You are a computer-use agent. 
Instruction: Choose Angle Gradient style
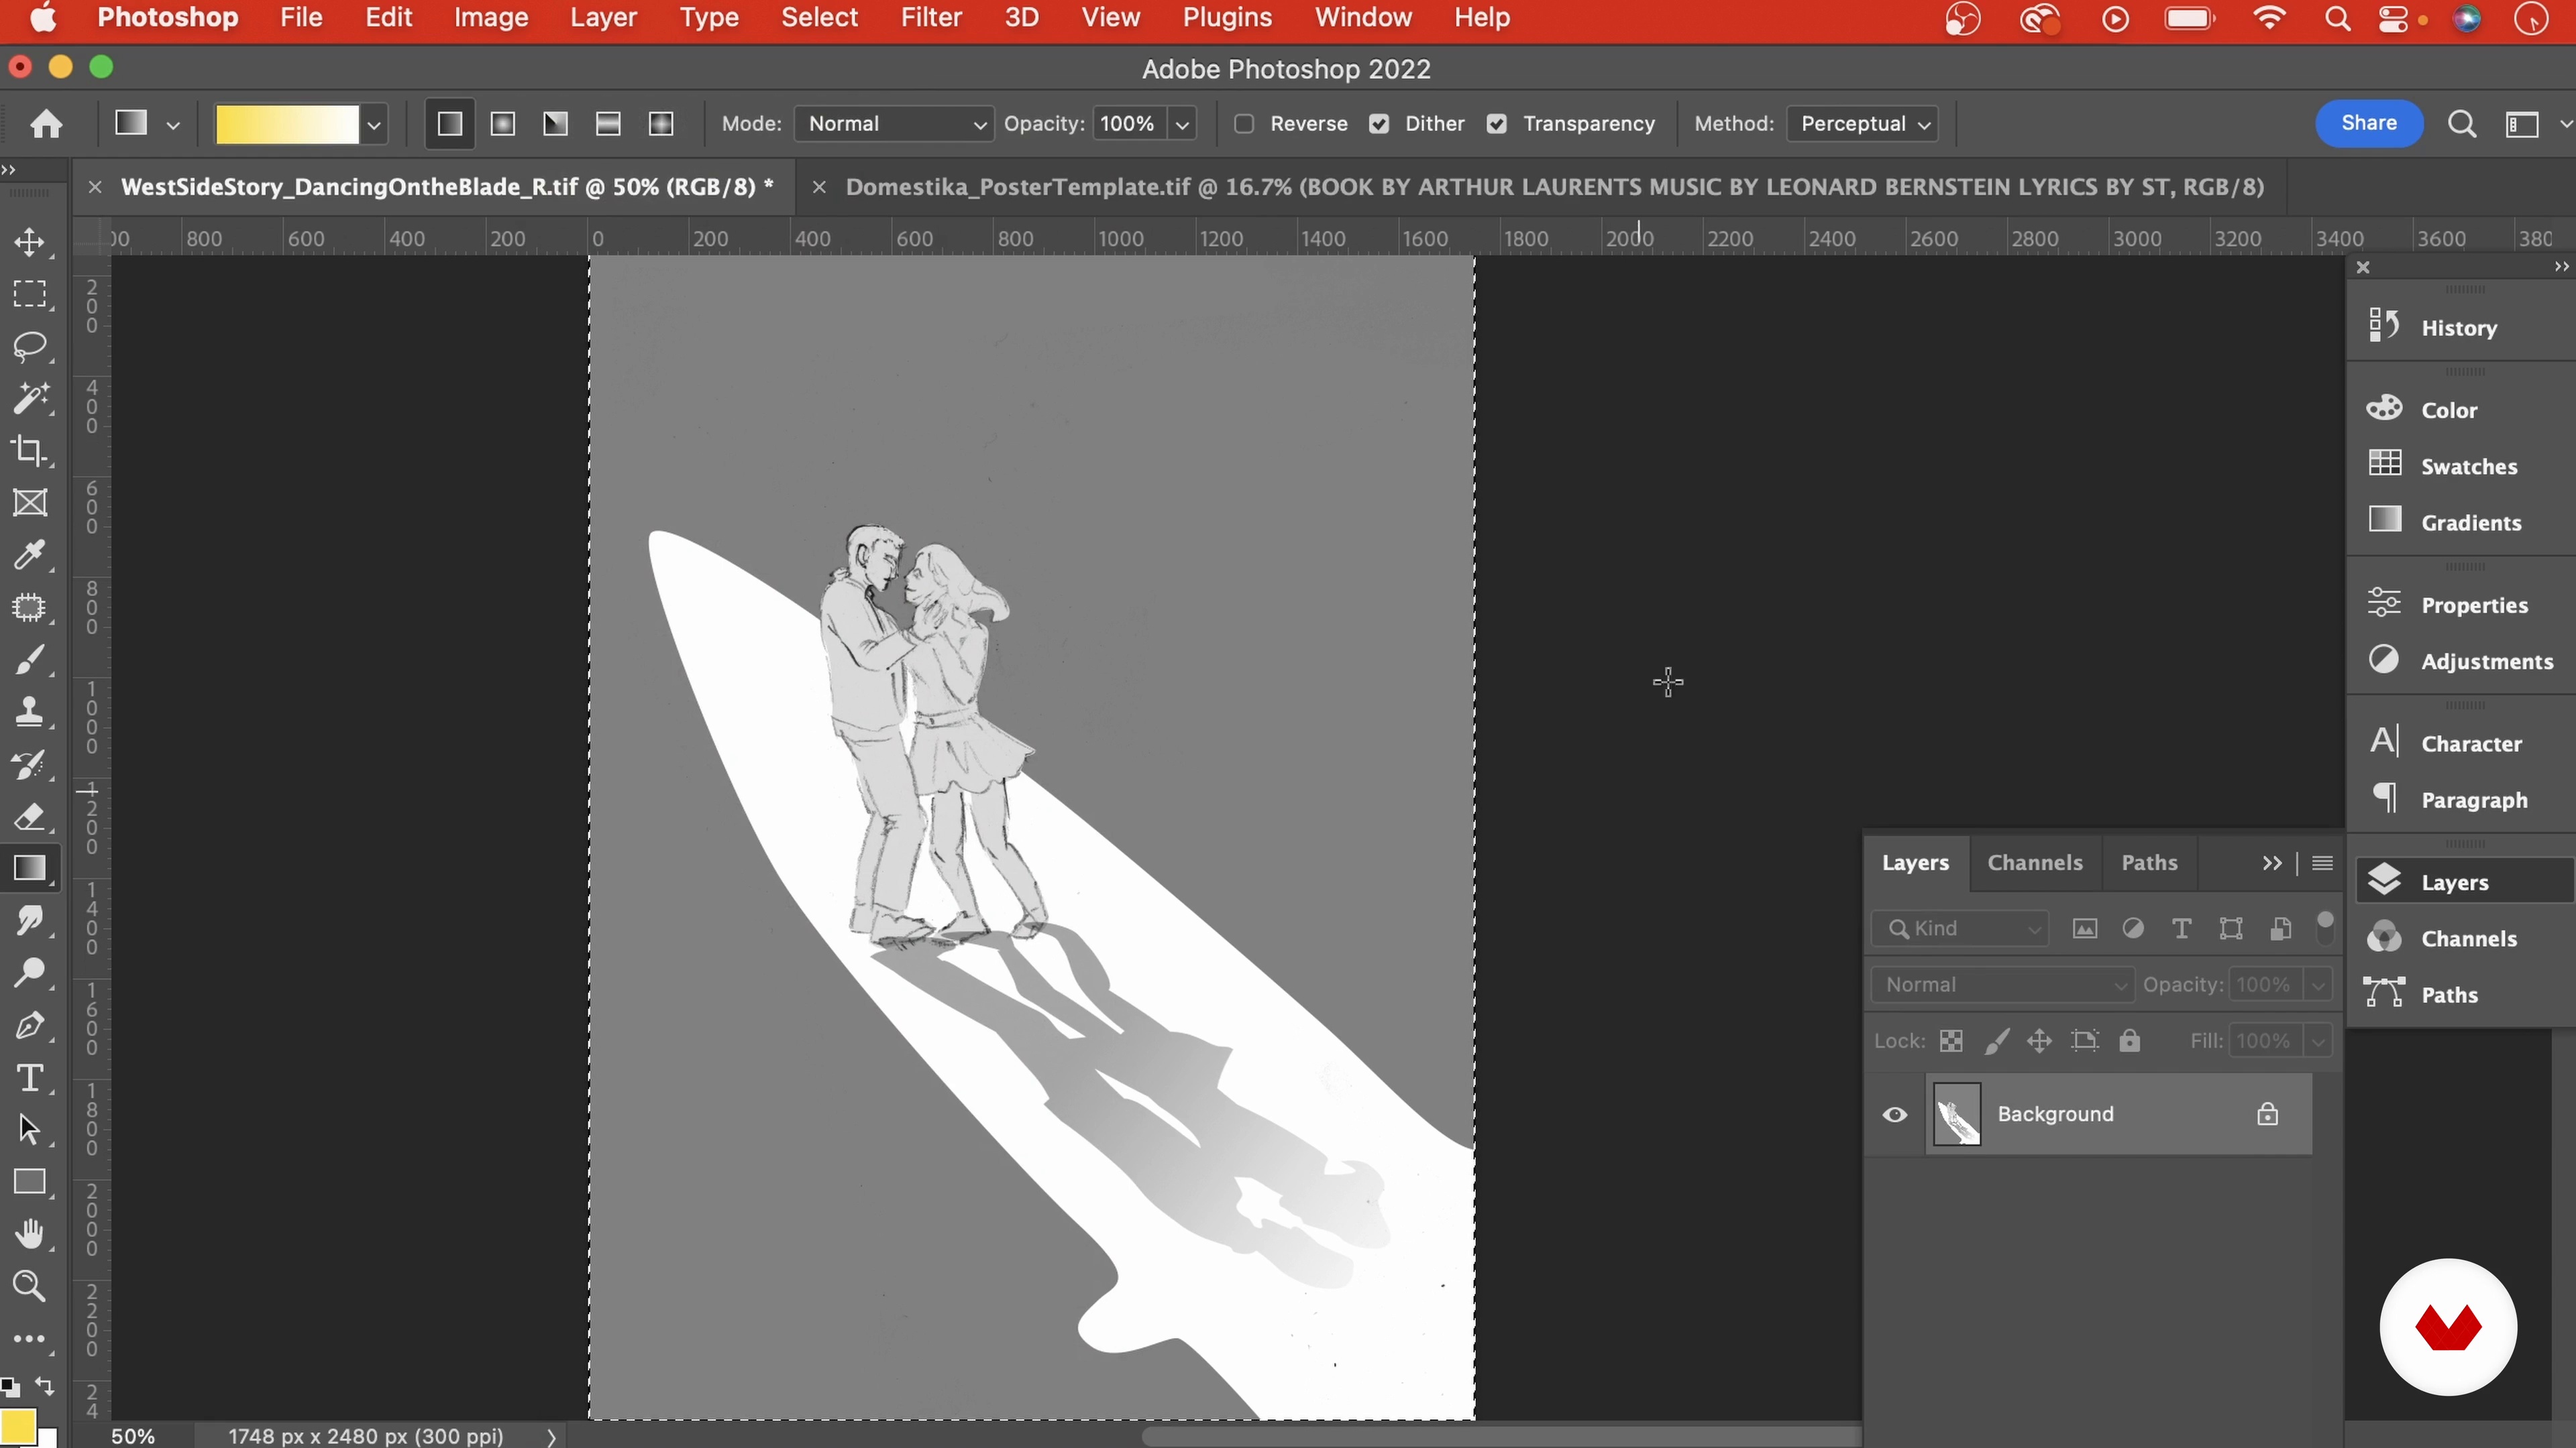[x=556, y=124]
